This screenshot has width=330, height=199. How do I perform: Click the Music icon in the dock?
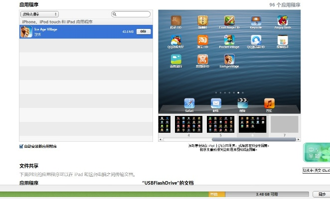coord(269,103)
